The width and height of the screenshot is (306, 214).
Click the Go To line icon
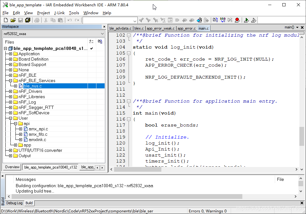pyautogui.click(x=170, y=20)
